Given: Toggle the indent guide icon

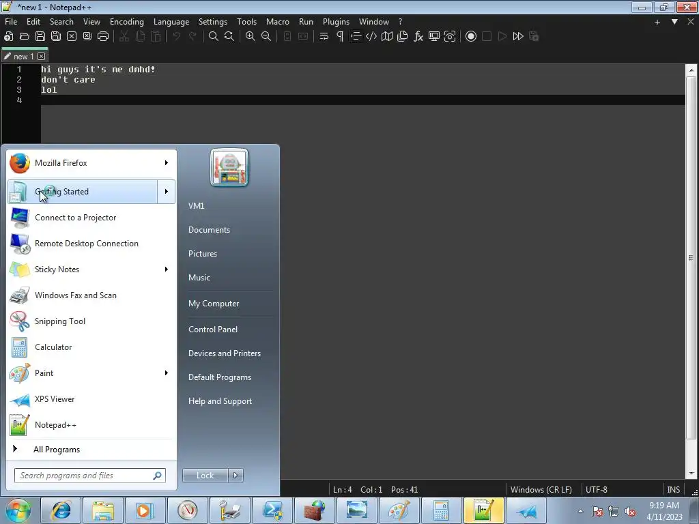Looking at the screenshot, I should point(356,37).
